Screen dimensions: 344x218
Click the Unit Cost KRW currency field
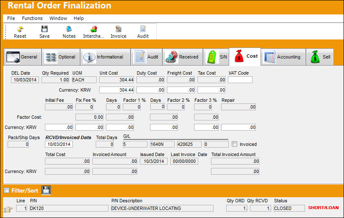[117, 90]
